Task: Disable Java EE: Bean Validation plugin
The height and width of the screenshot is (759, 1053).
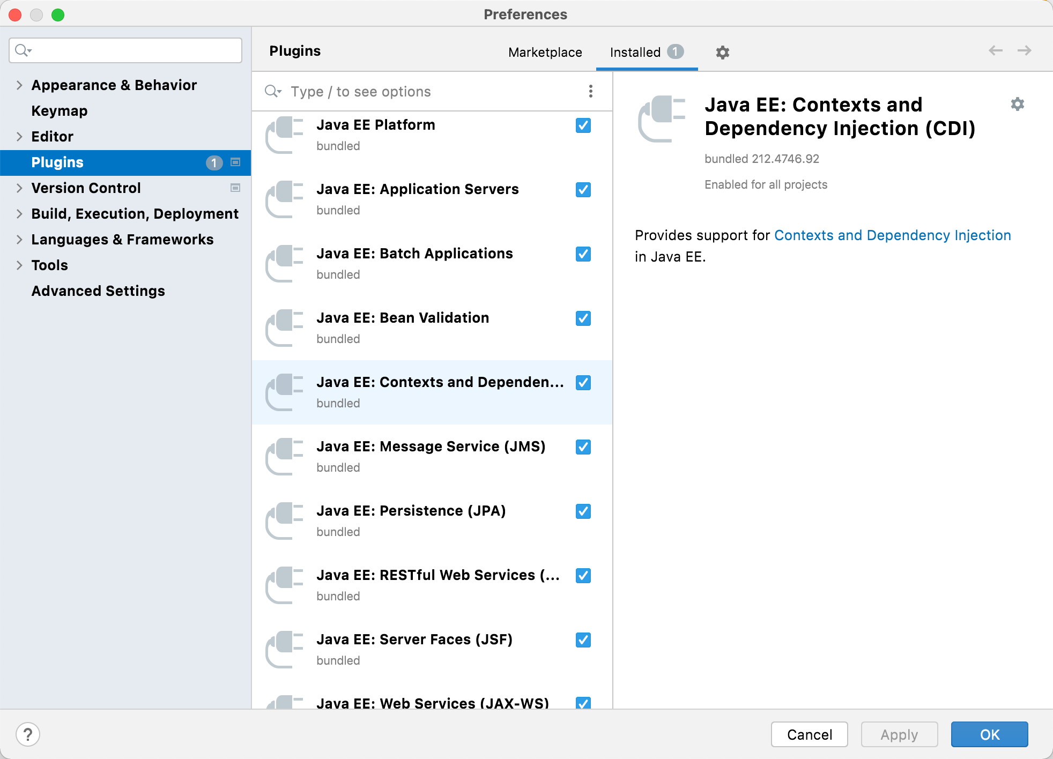Action: tap(583, 318)
